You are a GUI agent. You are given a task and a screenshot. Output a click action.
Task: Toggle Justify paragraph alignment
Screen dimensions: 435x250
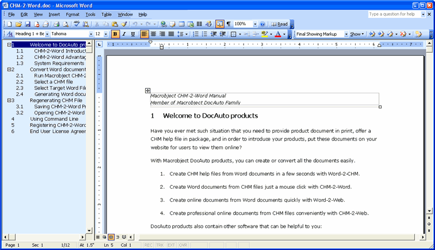pyautogui.click(x=171, y=34)
